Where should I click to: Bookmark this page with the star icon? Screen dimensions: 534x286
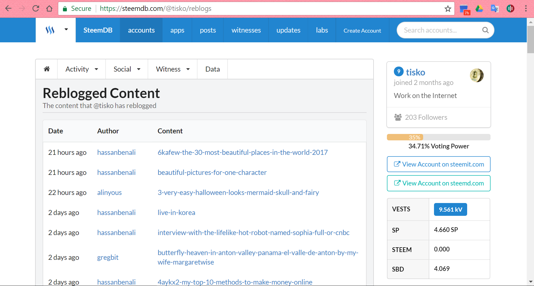click(x=448, y=9)
